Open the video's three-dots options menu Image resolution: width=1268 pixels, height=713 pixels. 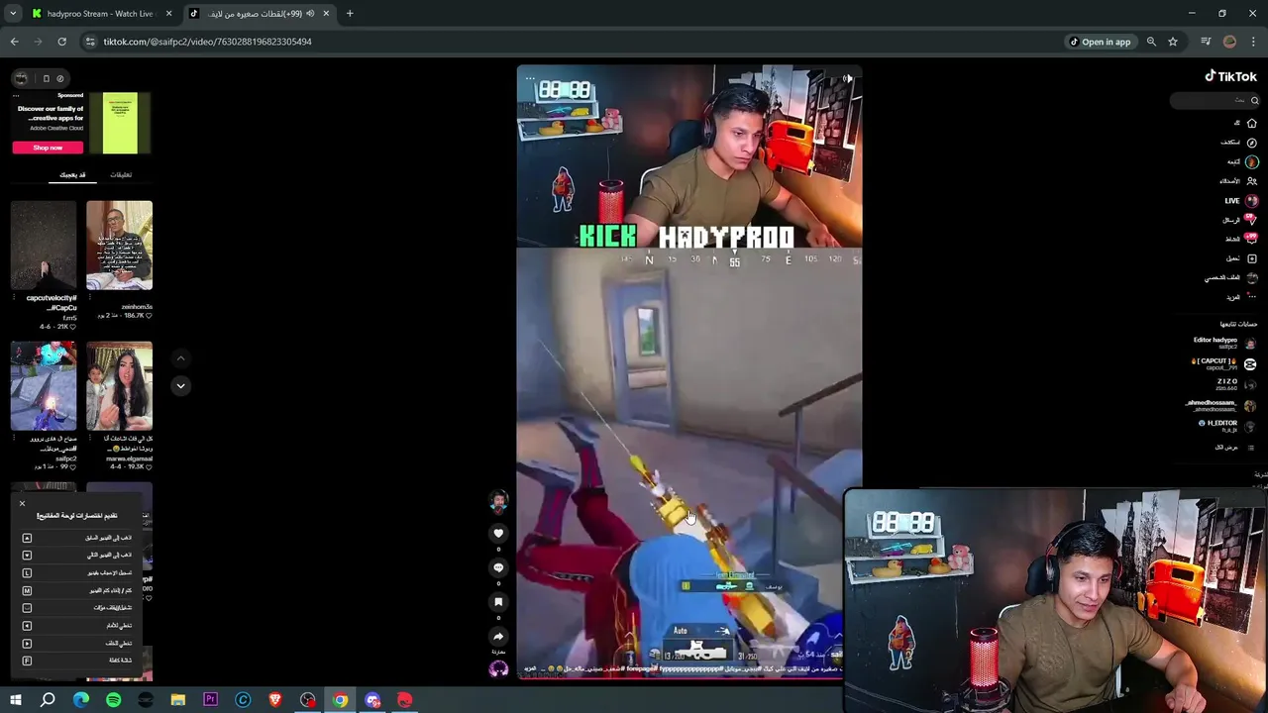click(x=530, y=78)
